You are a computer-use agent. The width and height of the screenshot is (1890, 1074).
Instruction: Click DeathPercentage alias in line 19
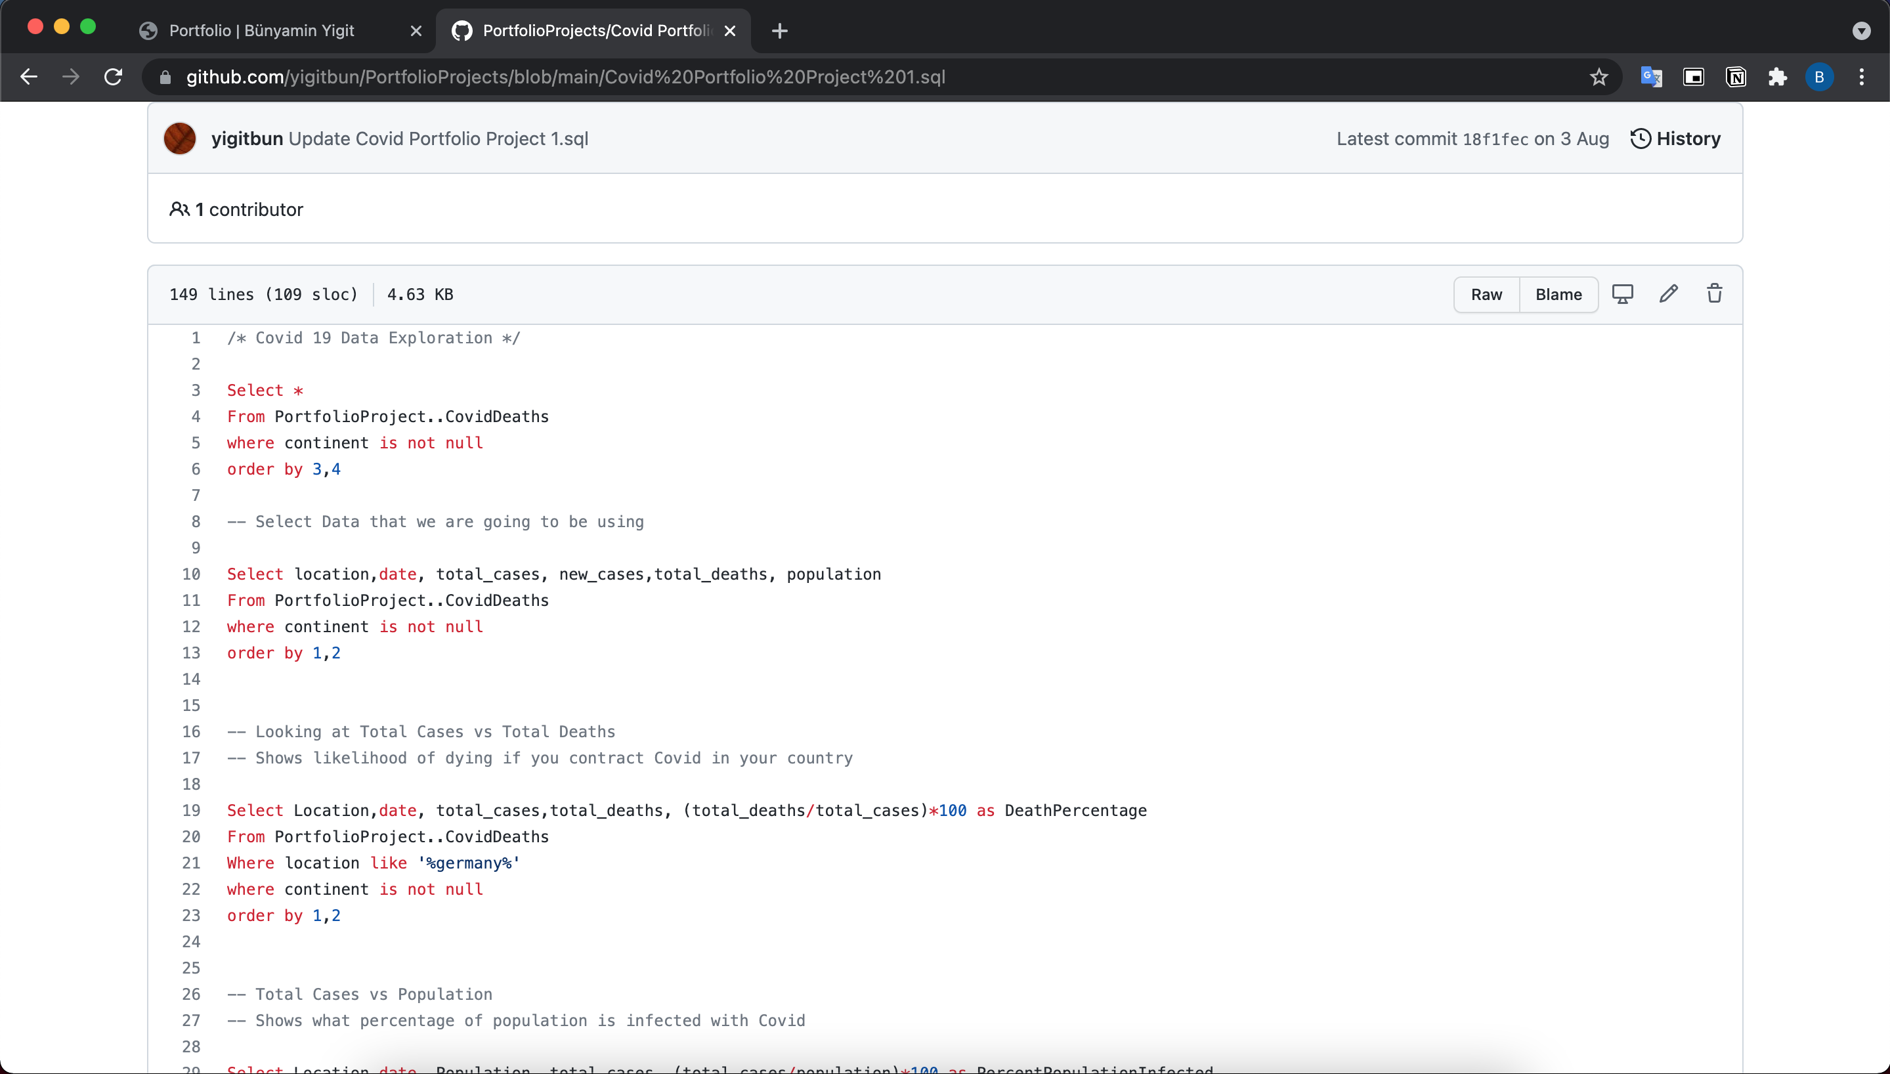point(1075,810)
